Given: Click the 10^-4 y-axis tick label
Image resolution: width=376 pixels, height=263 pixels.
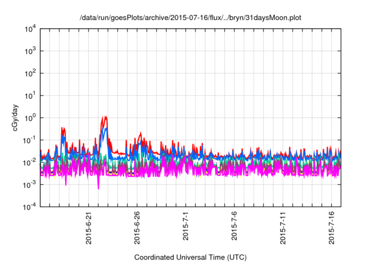Looking at the screenshot, I should (x=30, y=206).
